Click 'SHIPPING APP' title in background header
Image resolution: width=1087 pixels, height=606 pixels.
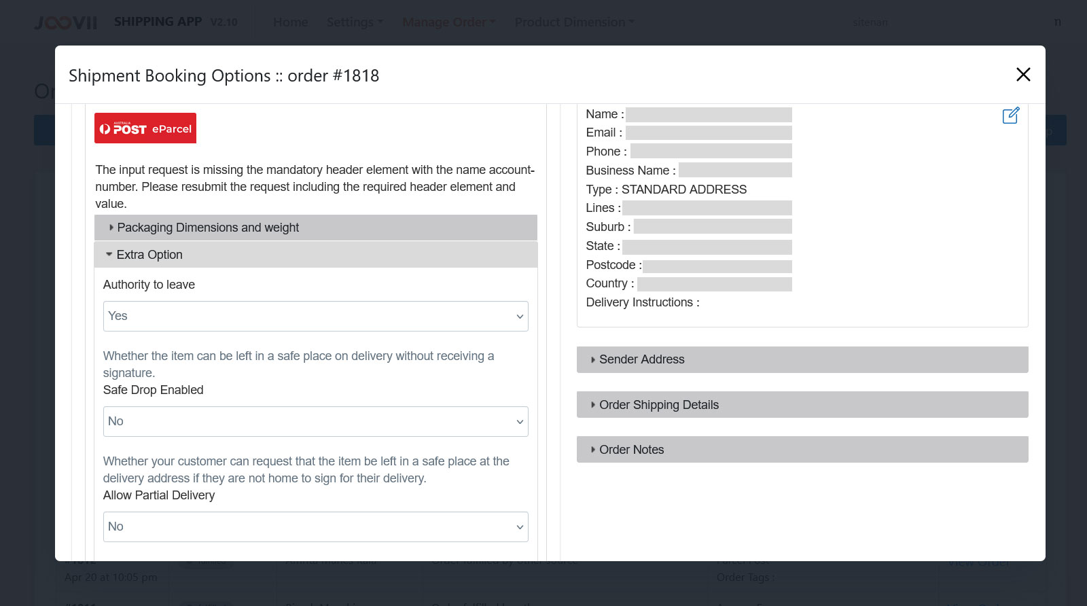pos(158,22)
